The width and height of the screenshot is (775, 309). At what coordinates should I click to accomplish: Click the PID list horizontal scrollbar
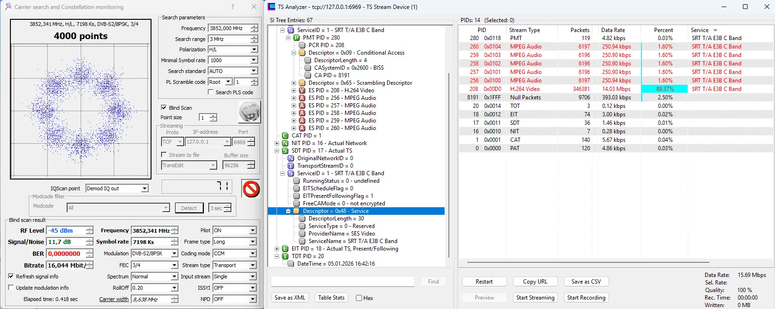(x=588, y=262)
